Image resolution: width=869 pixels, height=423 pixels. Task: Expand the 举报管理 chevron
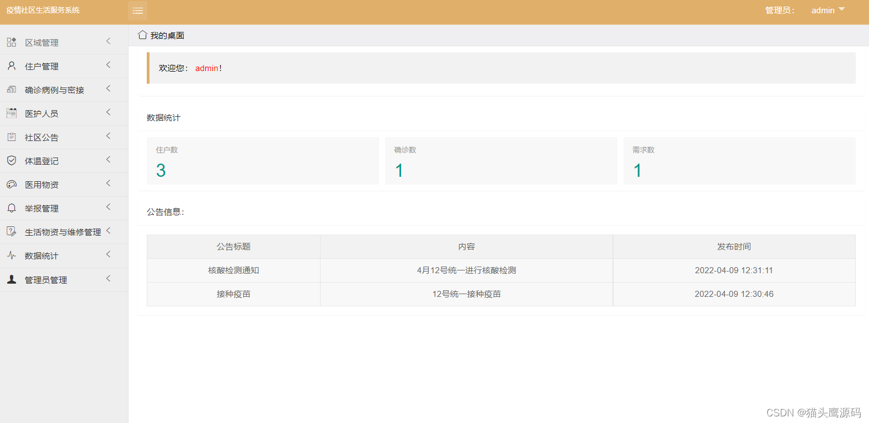pos(108,207)
